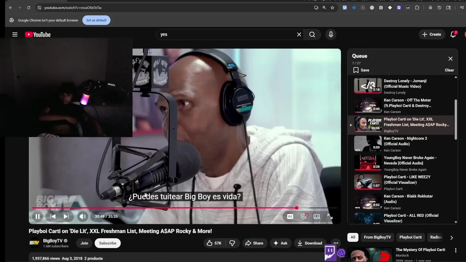Subscribe to BigBoyTV
Screen dimensions: 466x262
point(107,243)
